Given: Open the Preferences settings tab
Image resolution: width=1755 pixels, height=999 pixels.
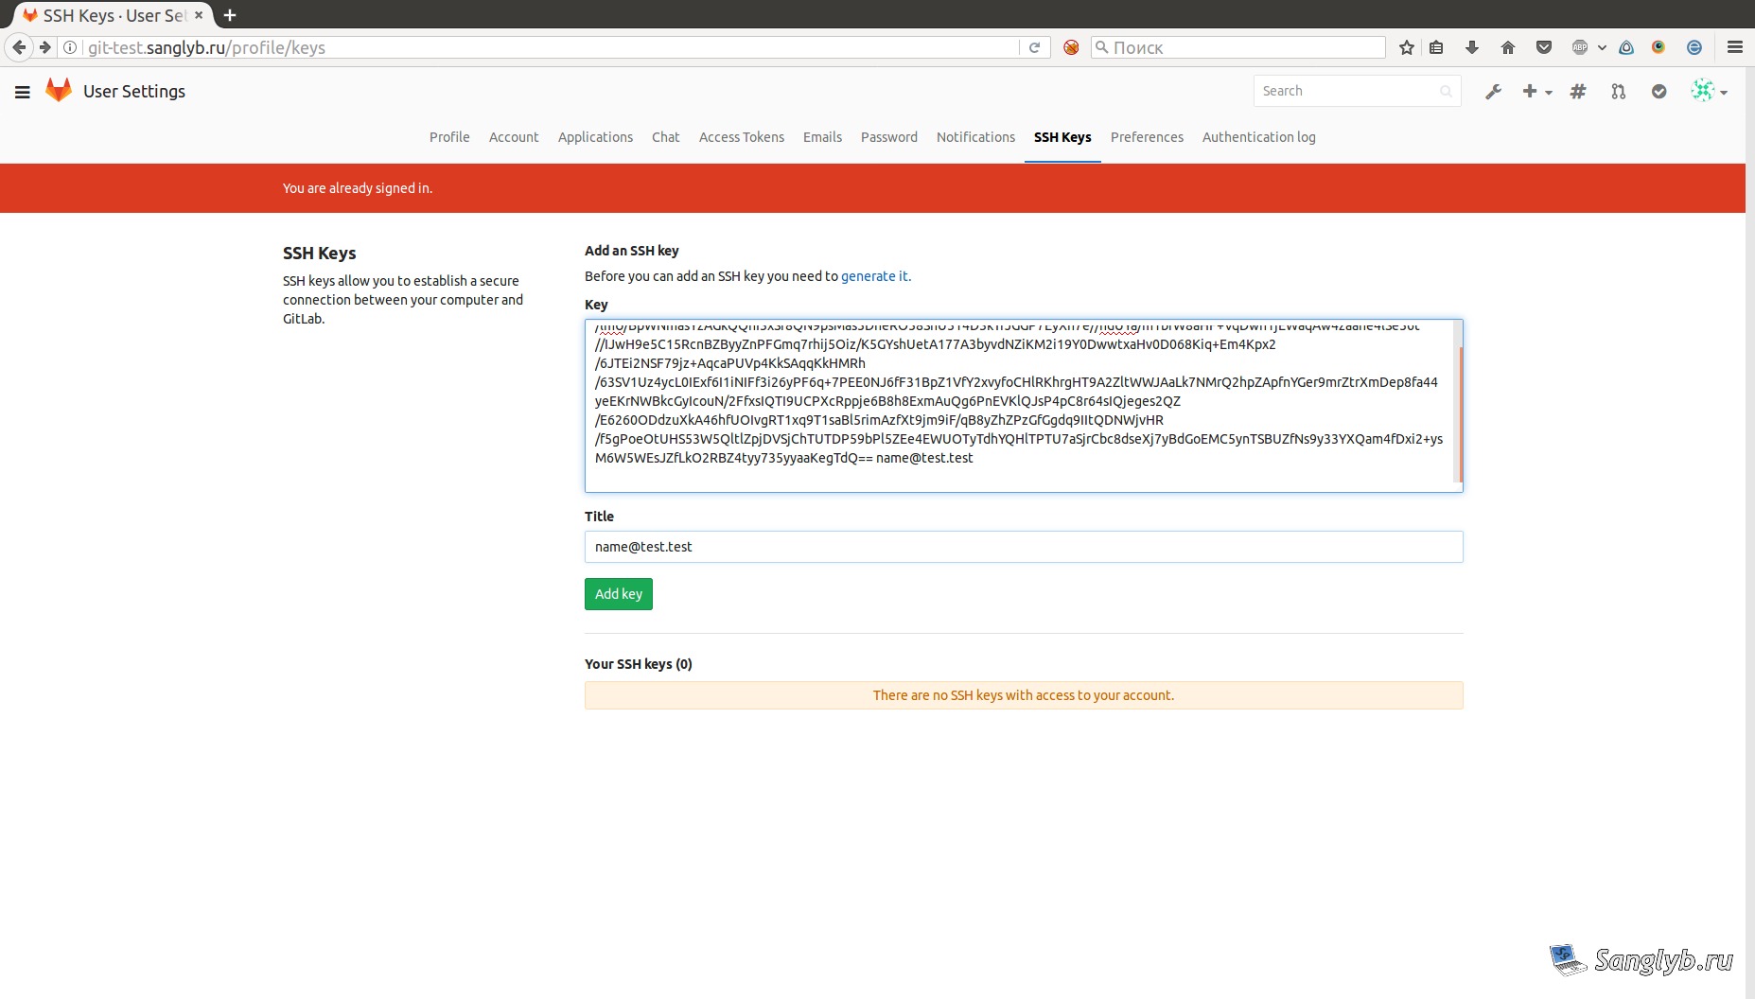Looking at the screenshot, I should (1147, 137).
